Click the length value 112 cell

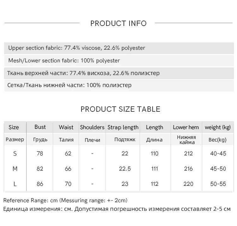[x=155, y=184]
